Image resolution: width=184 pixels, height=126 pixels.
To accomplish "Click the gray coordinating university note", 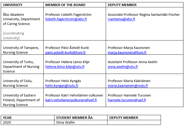I will click(13, 36).
